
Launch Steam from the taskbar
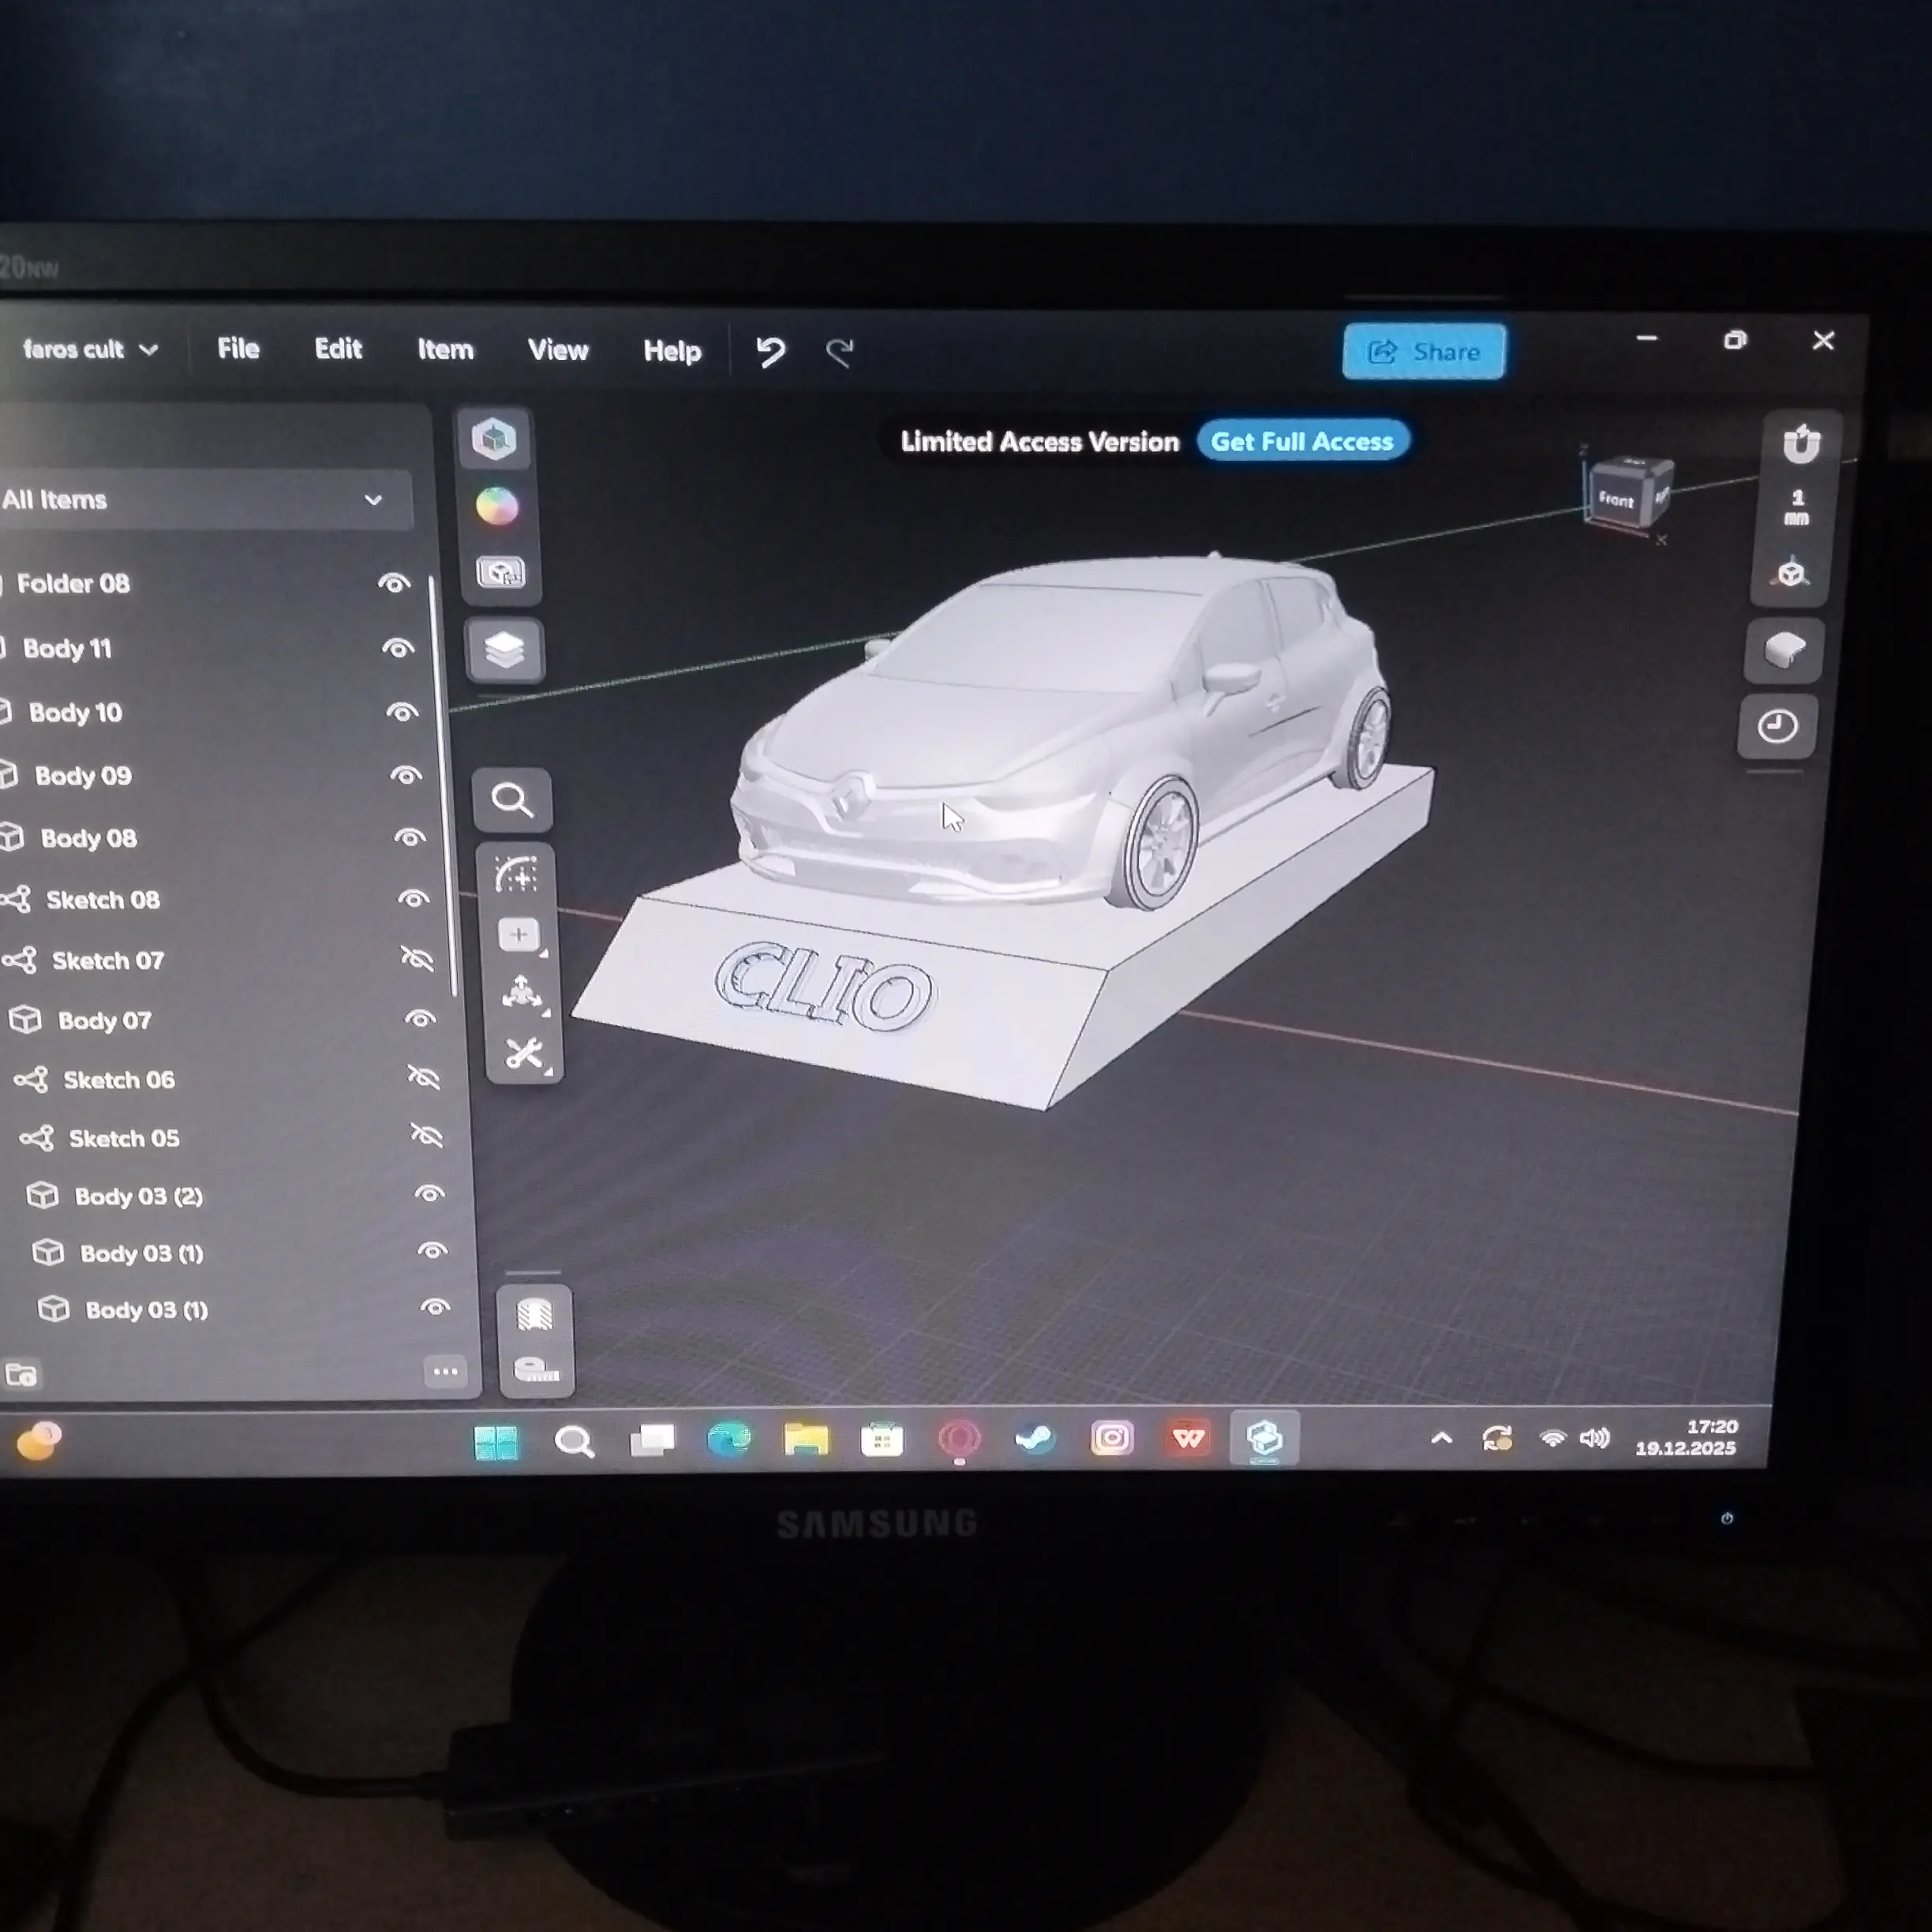[1034, 1439]
